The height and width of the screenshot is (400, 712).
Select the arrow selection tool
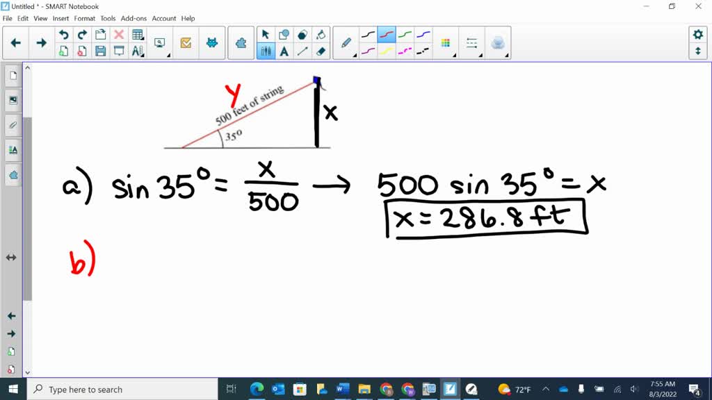click(x=266, y=33)
